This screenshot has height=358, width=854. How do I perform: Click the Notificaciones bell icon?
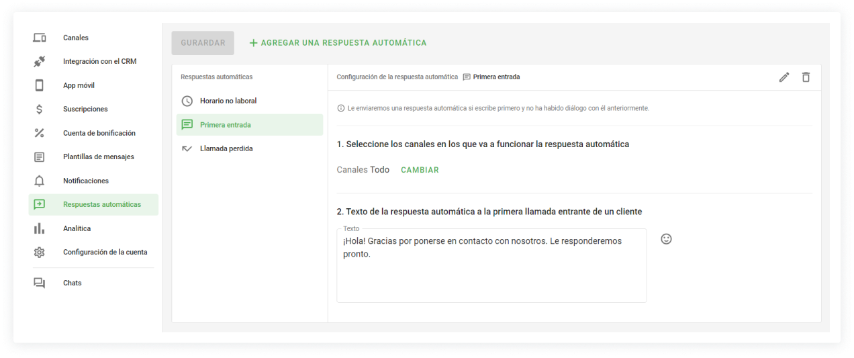point(40,181)
